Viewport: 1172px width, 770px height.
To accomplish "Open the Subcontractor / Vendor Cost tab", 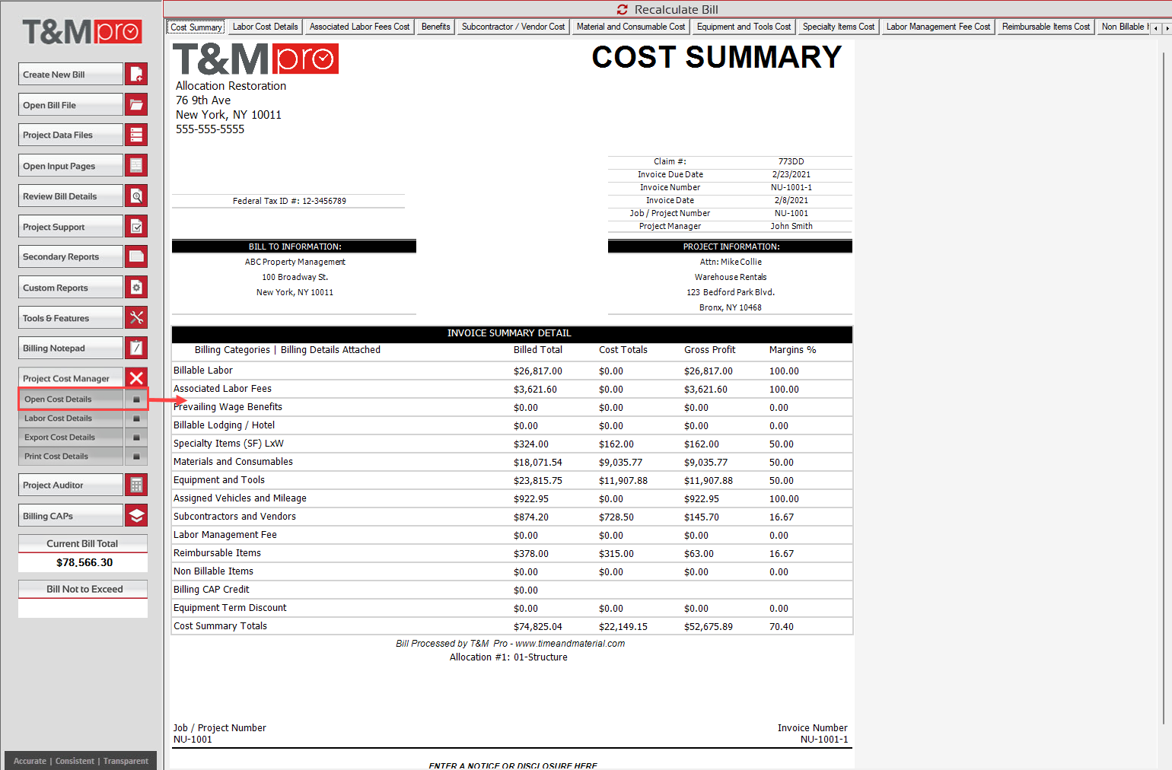I will pyautogui.click(x=513, y=27).
